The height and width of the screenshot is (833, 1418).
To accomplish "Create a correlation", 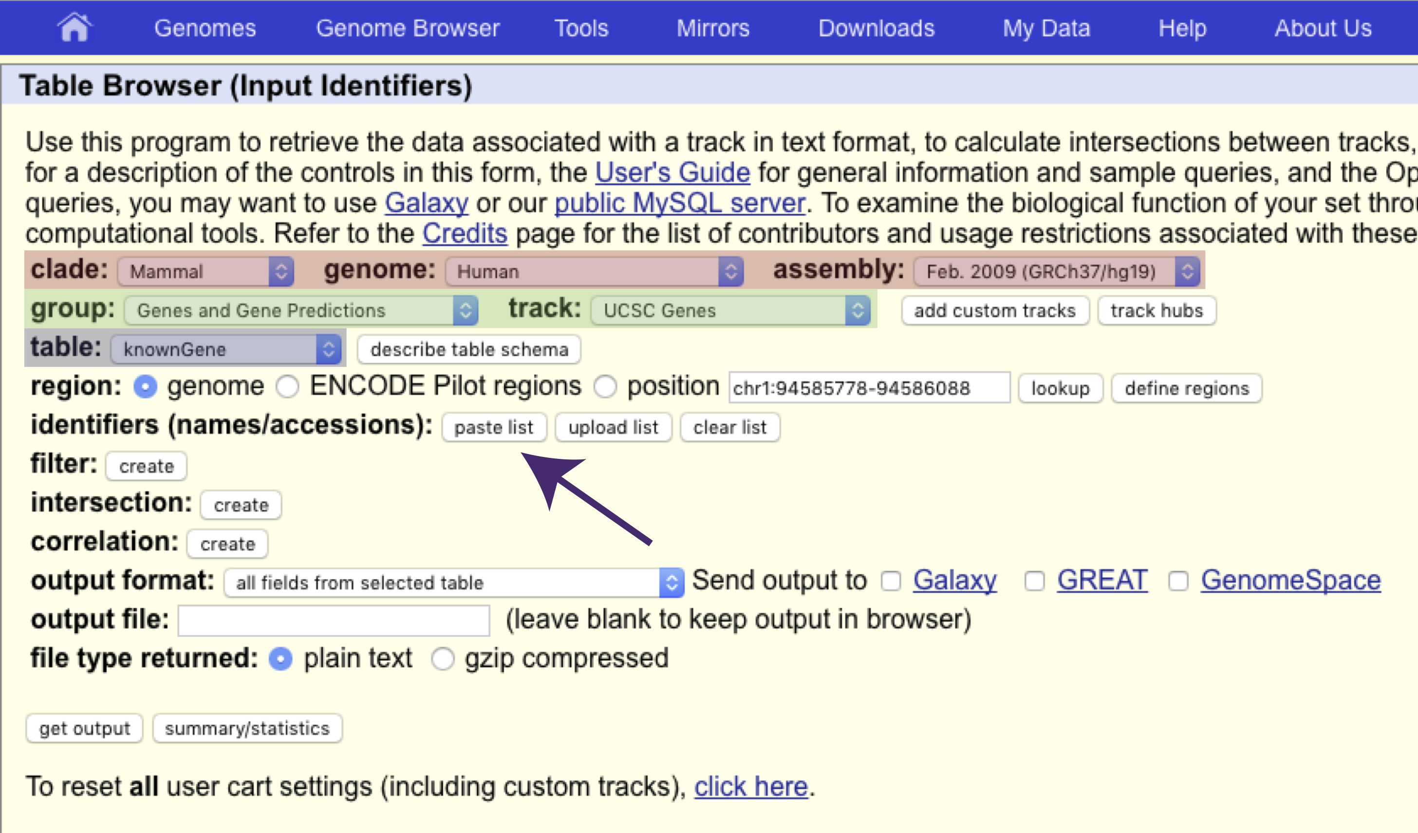I will coord(227,544).
